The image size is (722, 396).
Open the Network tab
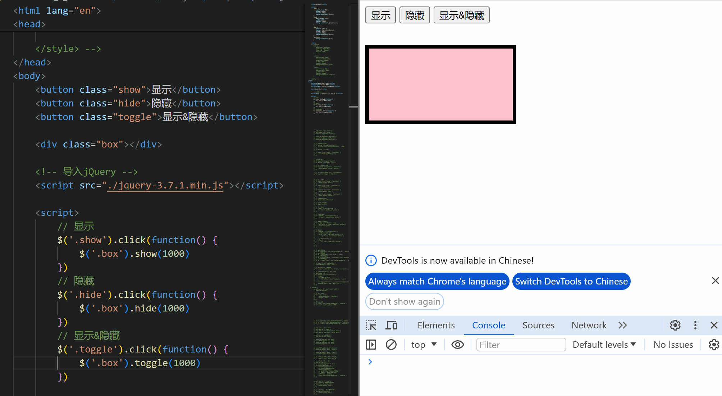pos(589,326)
